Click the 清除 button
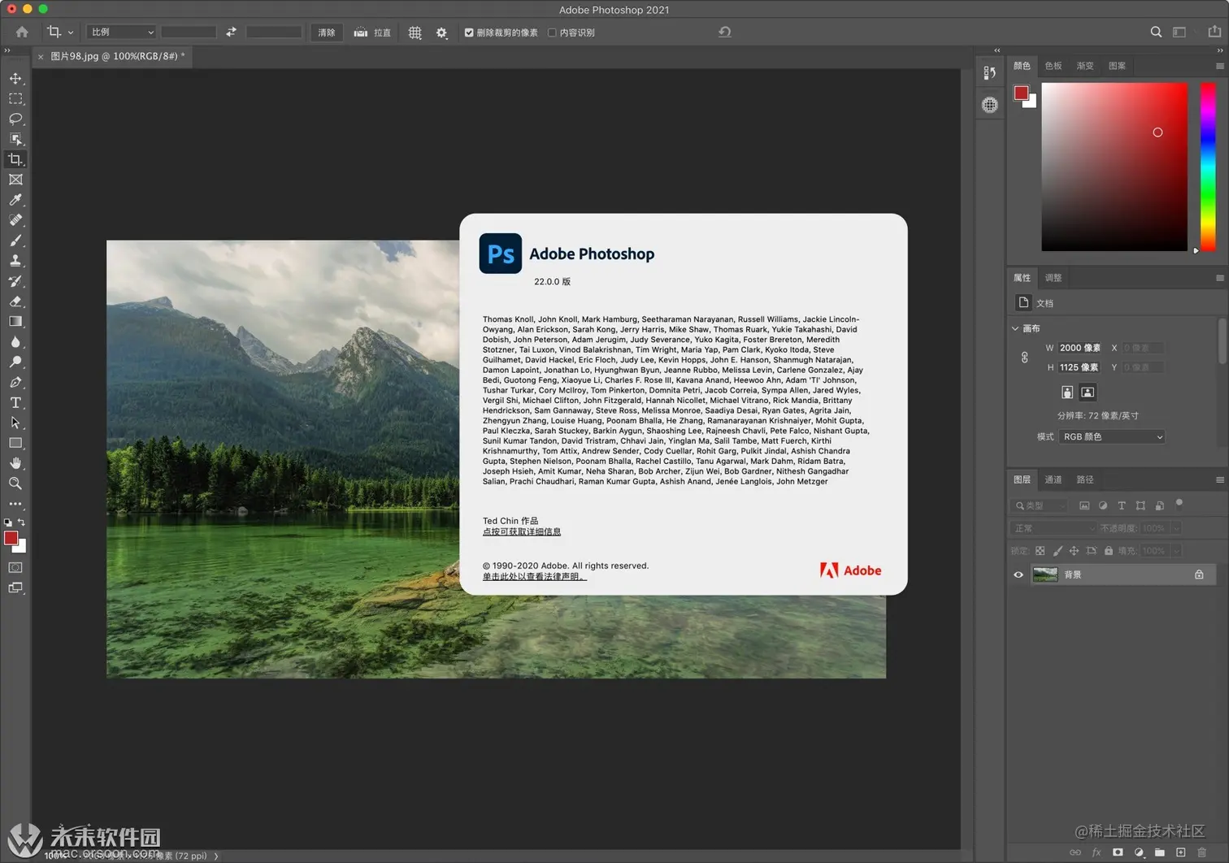Viewport: 1229px width, 863px height. pyautogui.click(x=327, y=33)
